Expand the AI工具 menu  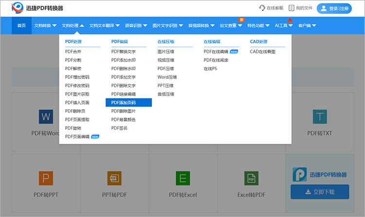[x=284, y=25]
